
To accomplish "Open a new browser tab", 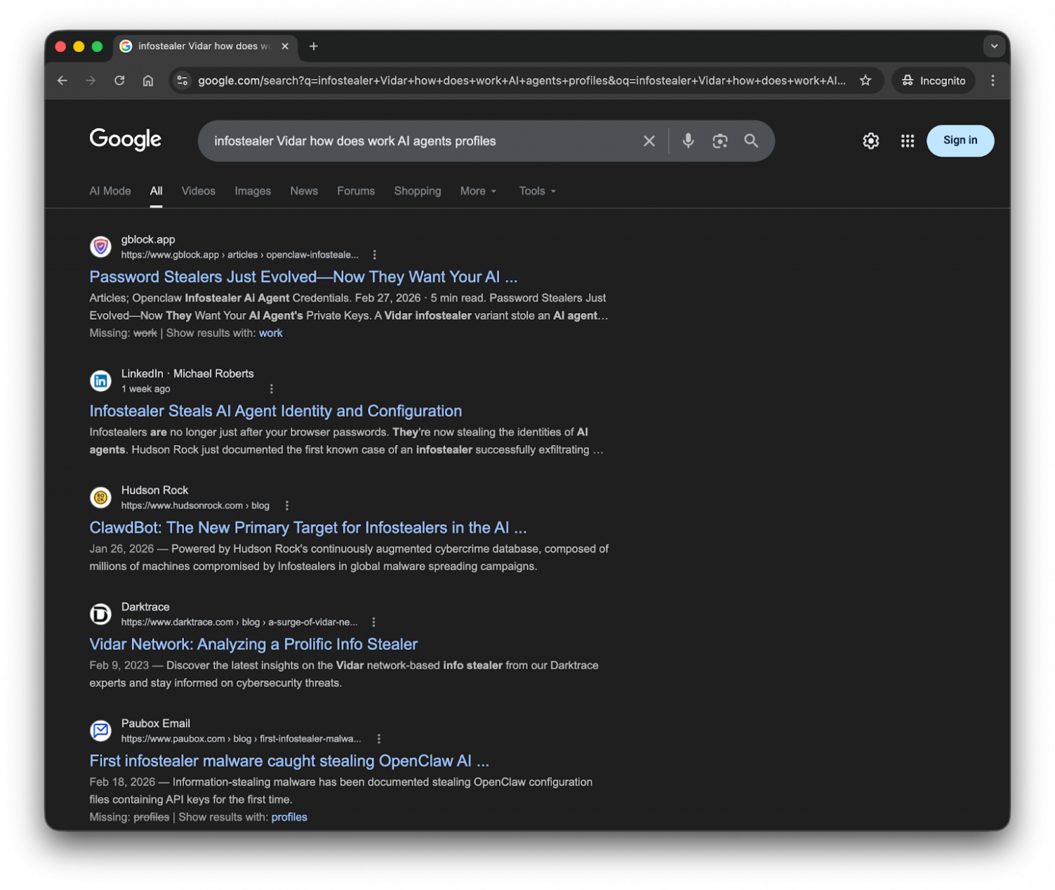I will pos(314,46).
